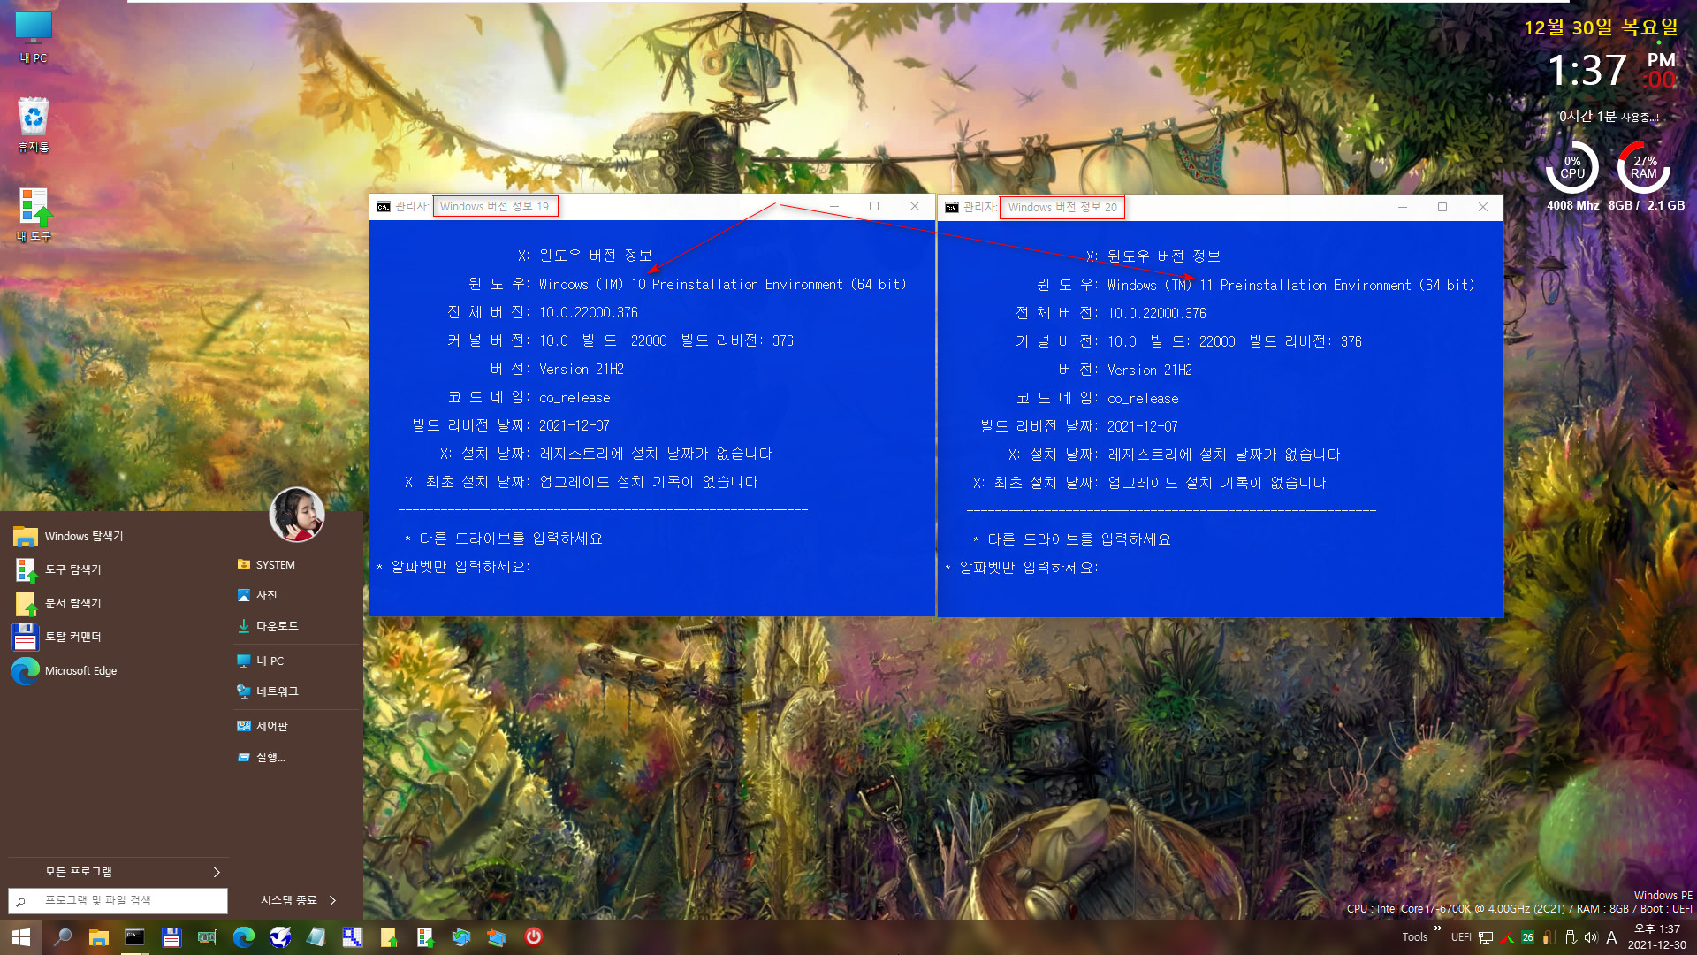The image size is (1697, 955).
Task: Open the notepad taskbar icon
Action: [316, 937]
